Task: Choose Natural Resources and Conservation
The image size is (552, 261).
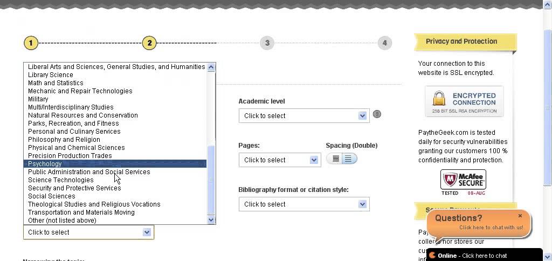Action: (x=115, y=115)
